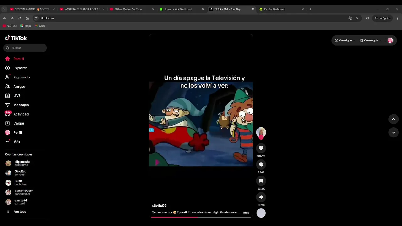This screenshot has height=226, width=402.
Task: Click the Conseguir ... app button
Action: (x=370, y=40)
